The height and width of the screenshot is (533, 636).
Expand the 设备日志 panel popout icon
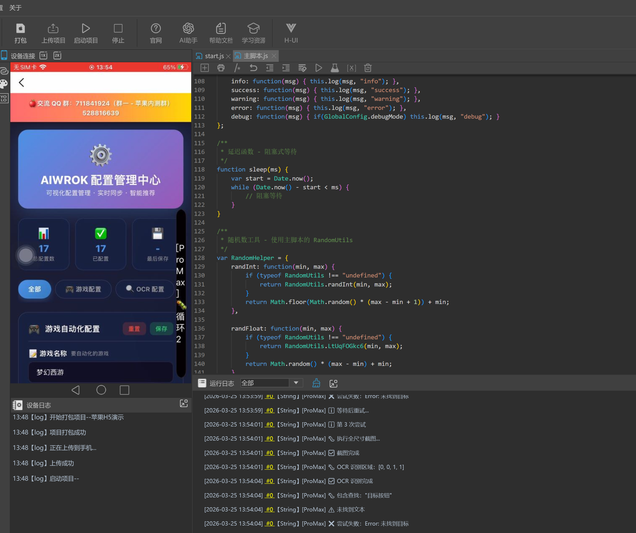(x=184, y=403)
